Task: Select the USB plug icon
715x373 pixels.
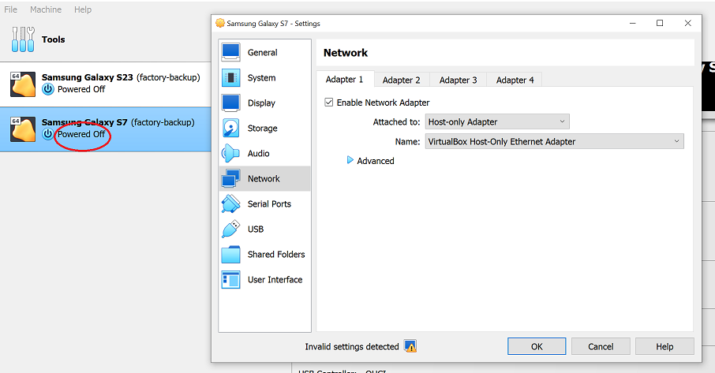Action: pos(230,229)
